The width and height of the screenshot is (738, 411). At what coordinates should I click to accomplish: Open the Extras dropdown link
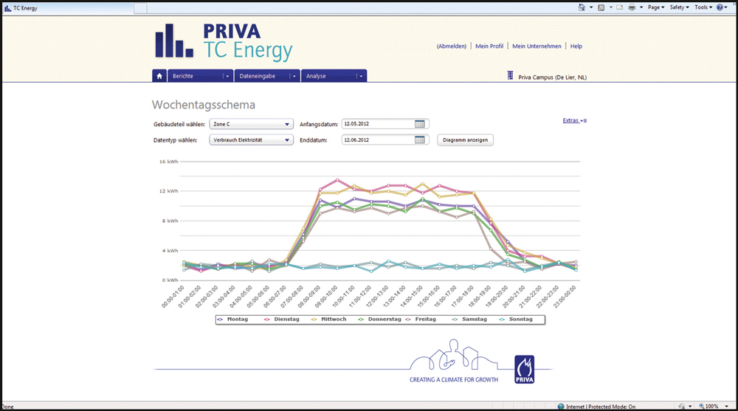(575, 120)
